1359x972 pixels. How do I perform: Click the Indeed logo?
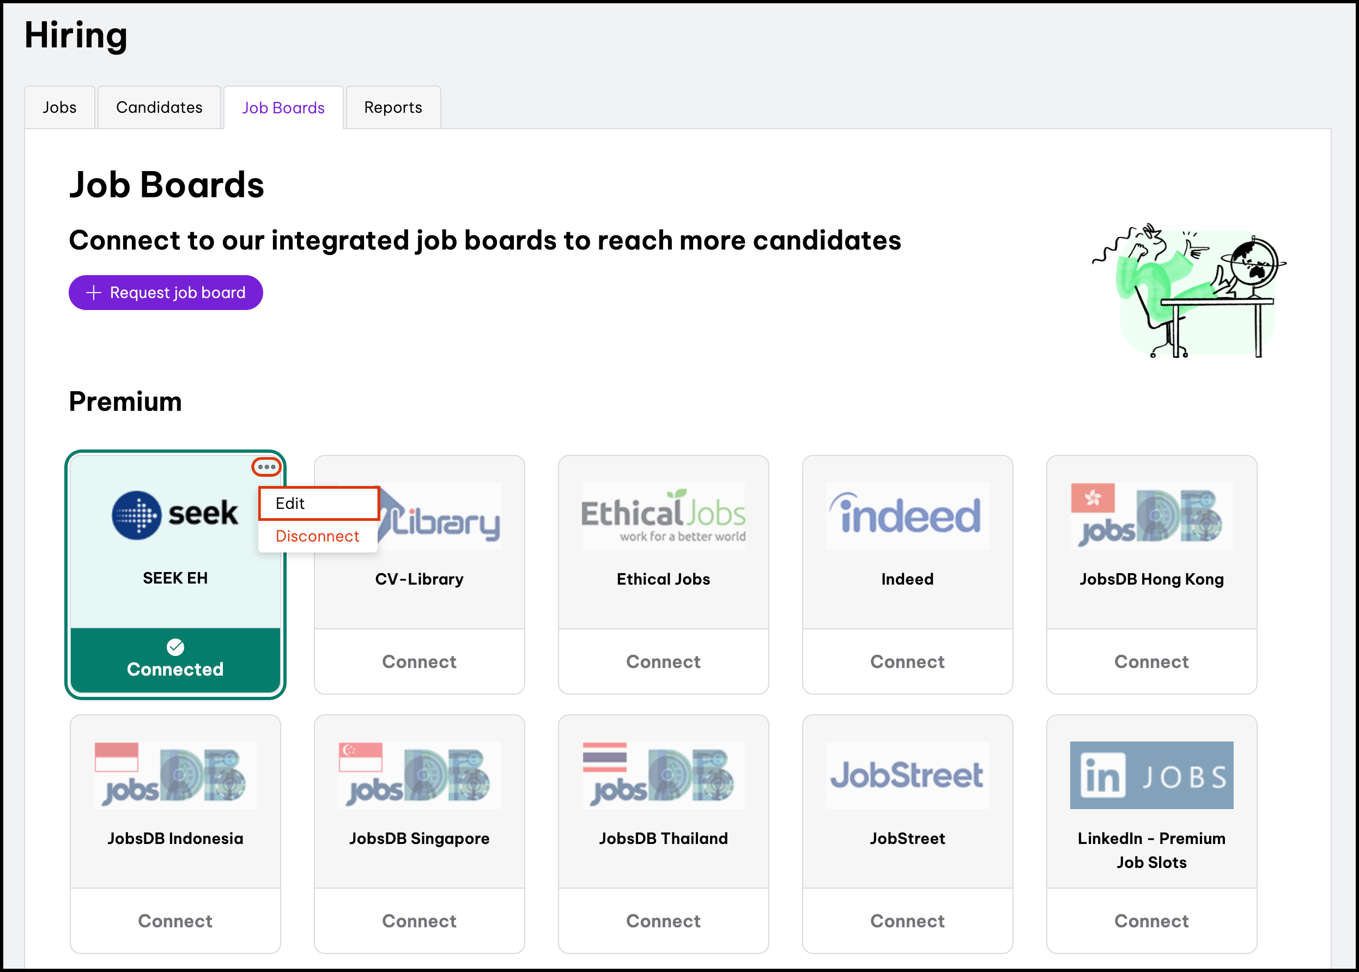click(907, 516)
